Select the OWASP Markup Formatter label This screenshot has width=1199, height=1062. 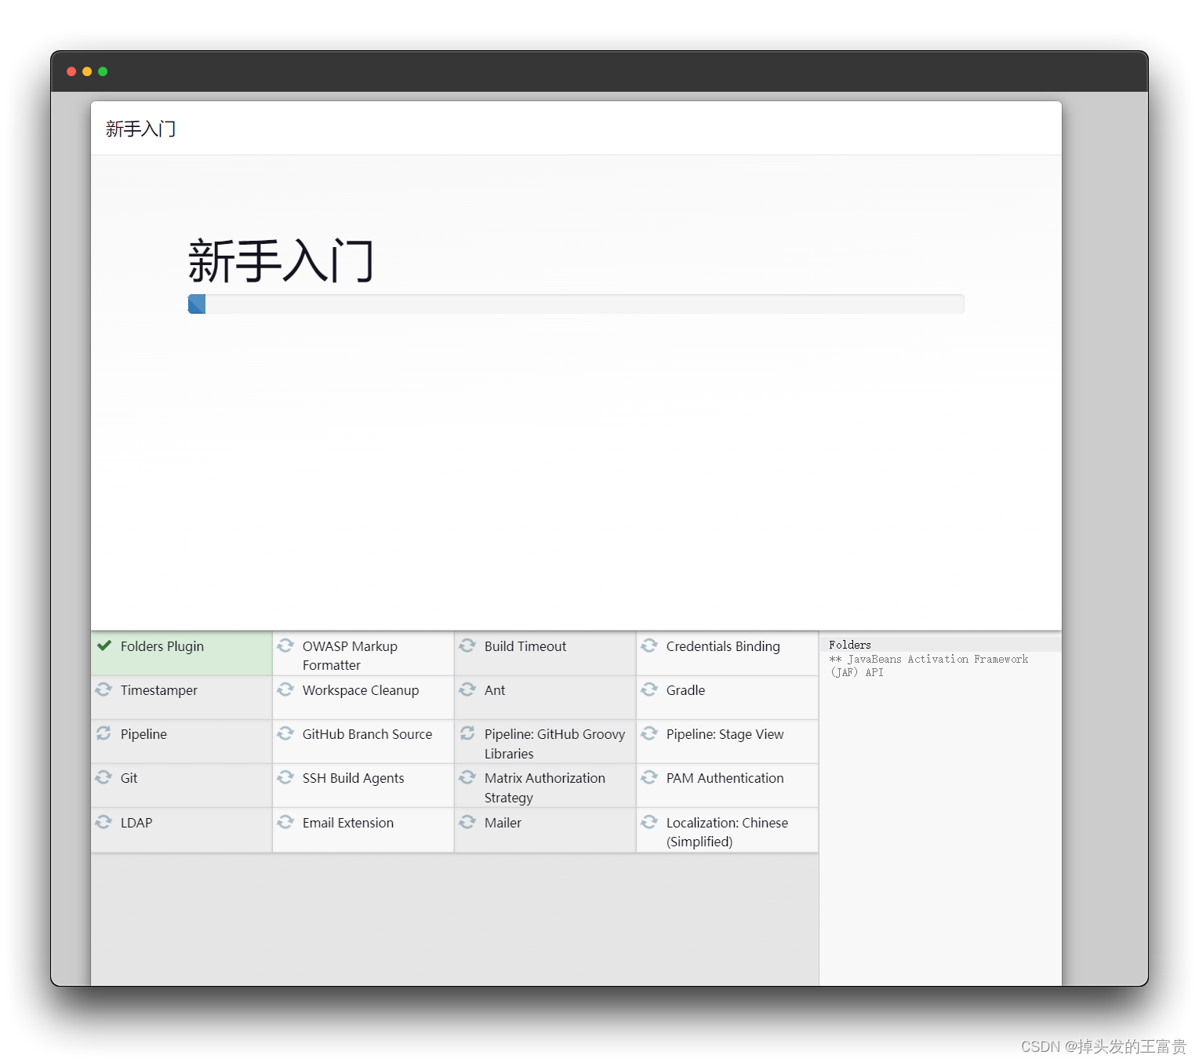(350, 656)
